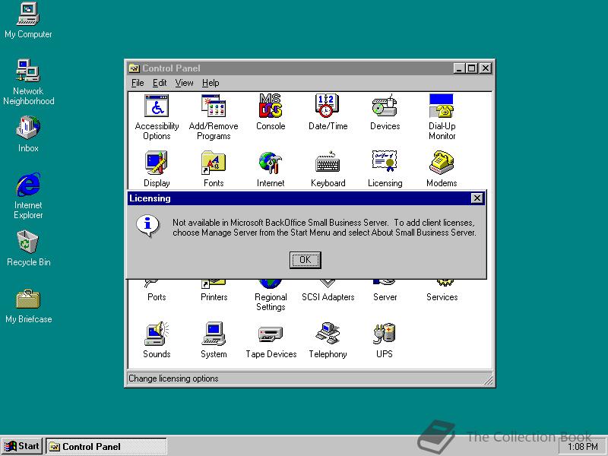Click the window resize grip corner
608x456 pixels.
coord(488,381)
